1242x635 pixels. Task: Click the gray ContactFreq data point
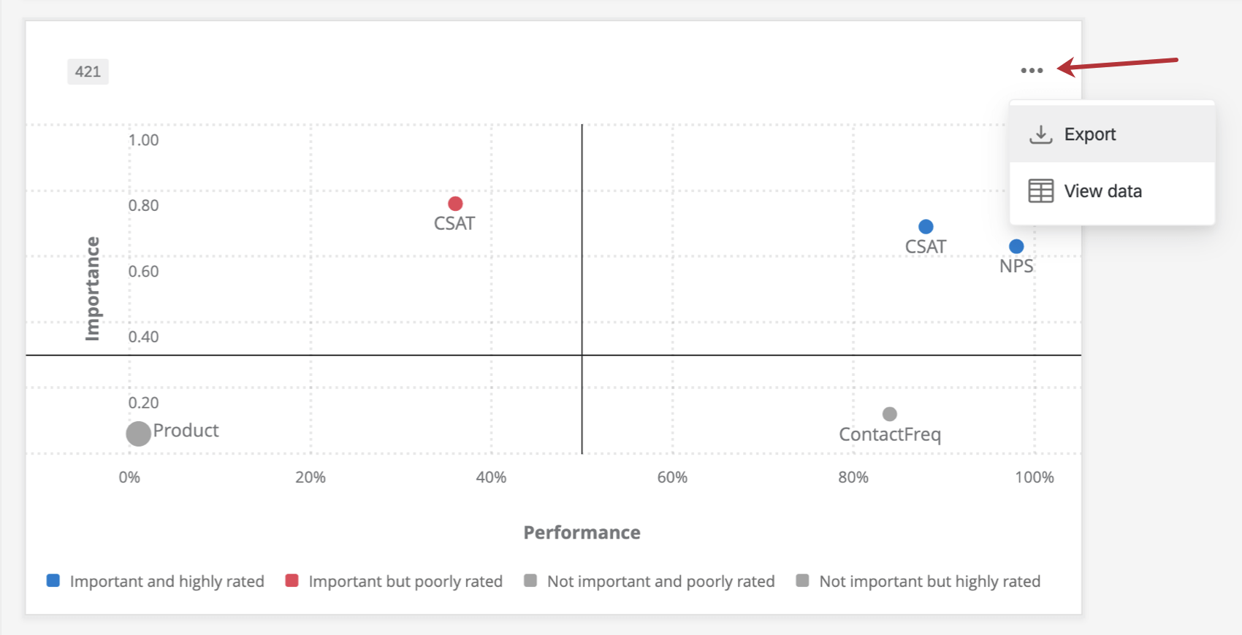click(x=889, y=414)
